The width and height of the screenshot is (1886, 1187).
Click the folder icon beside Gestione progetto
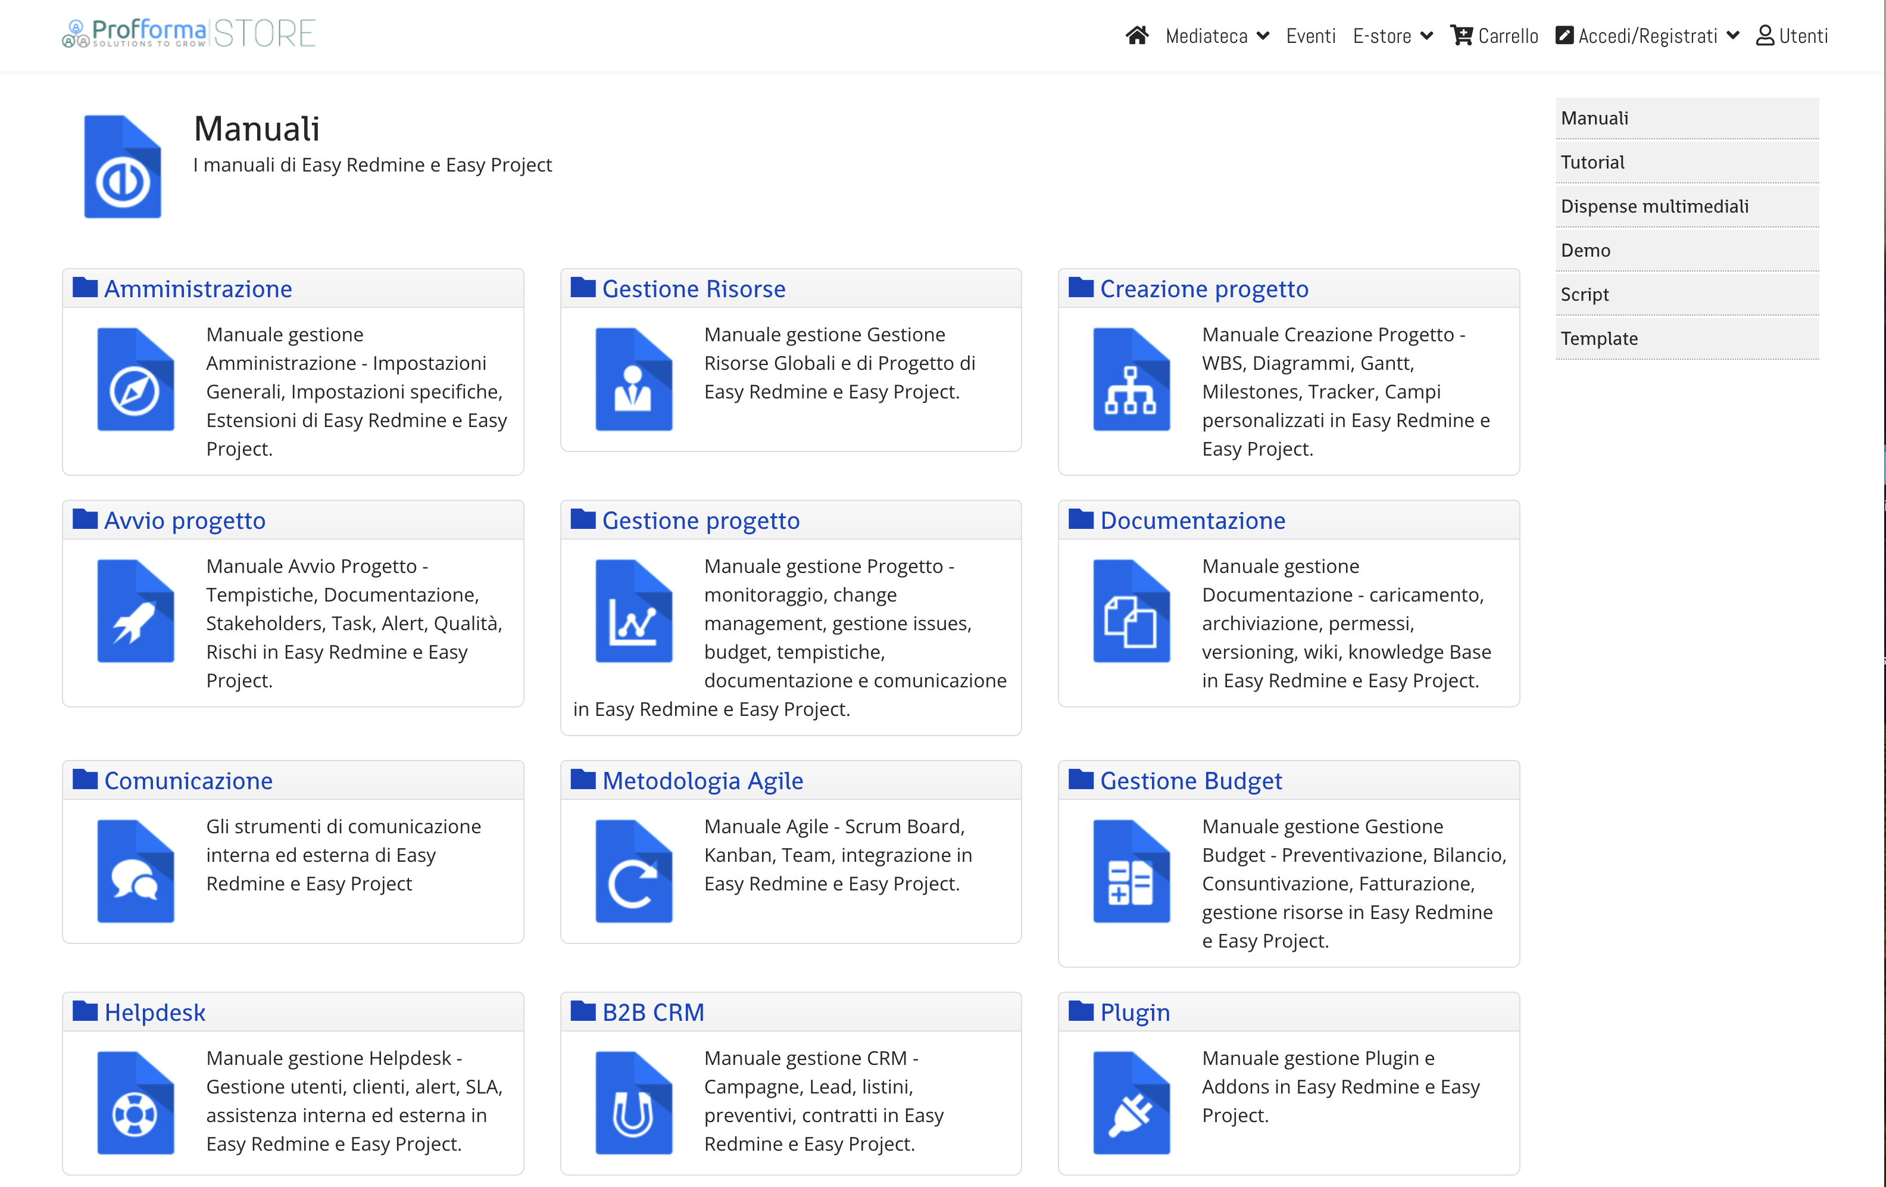point(583,519)
